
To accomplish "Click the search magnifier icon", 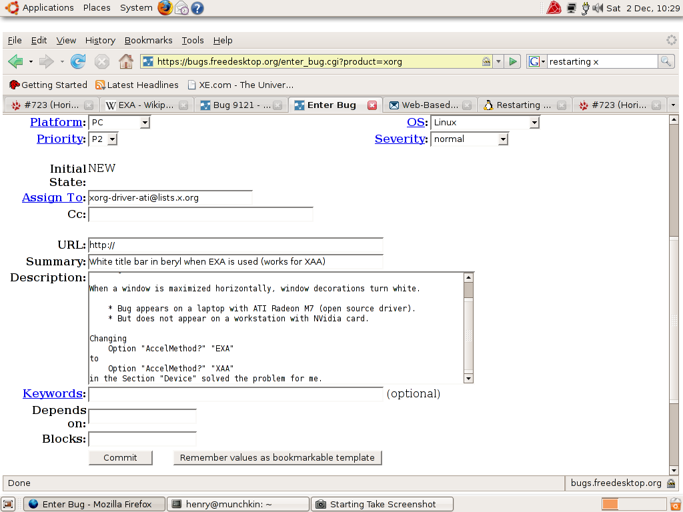I will (x=666, y=61).
